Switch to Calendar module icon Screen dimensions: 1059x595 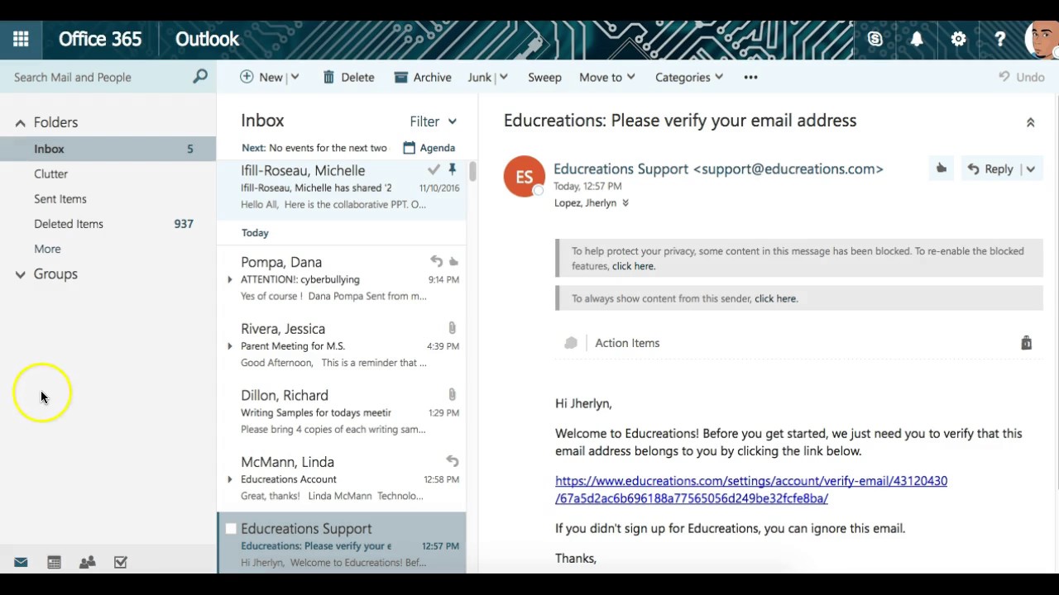click(x=54, y=562)
